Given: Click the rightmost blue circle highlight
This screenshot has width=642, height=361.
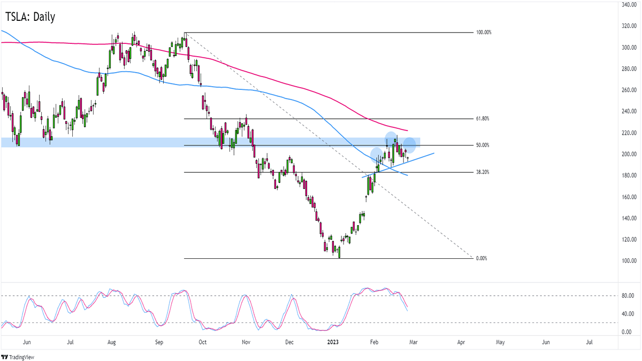Looking at the screenshot, I should coord(409,144).
